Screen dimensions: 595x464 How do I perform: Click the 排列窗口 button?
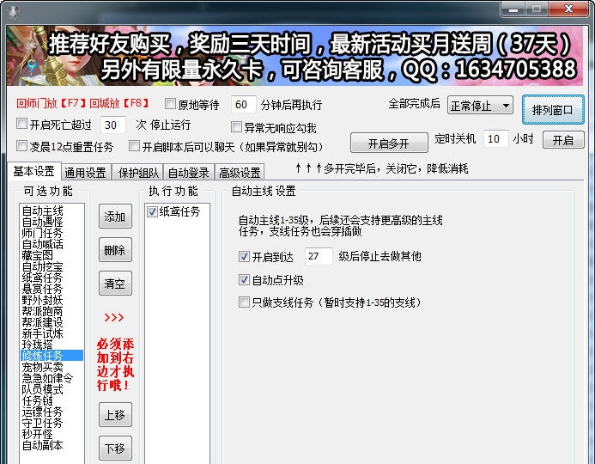553,110
